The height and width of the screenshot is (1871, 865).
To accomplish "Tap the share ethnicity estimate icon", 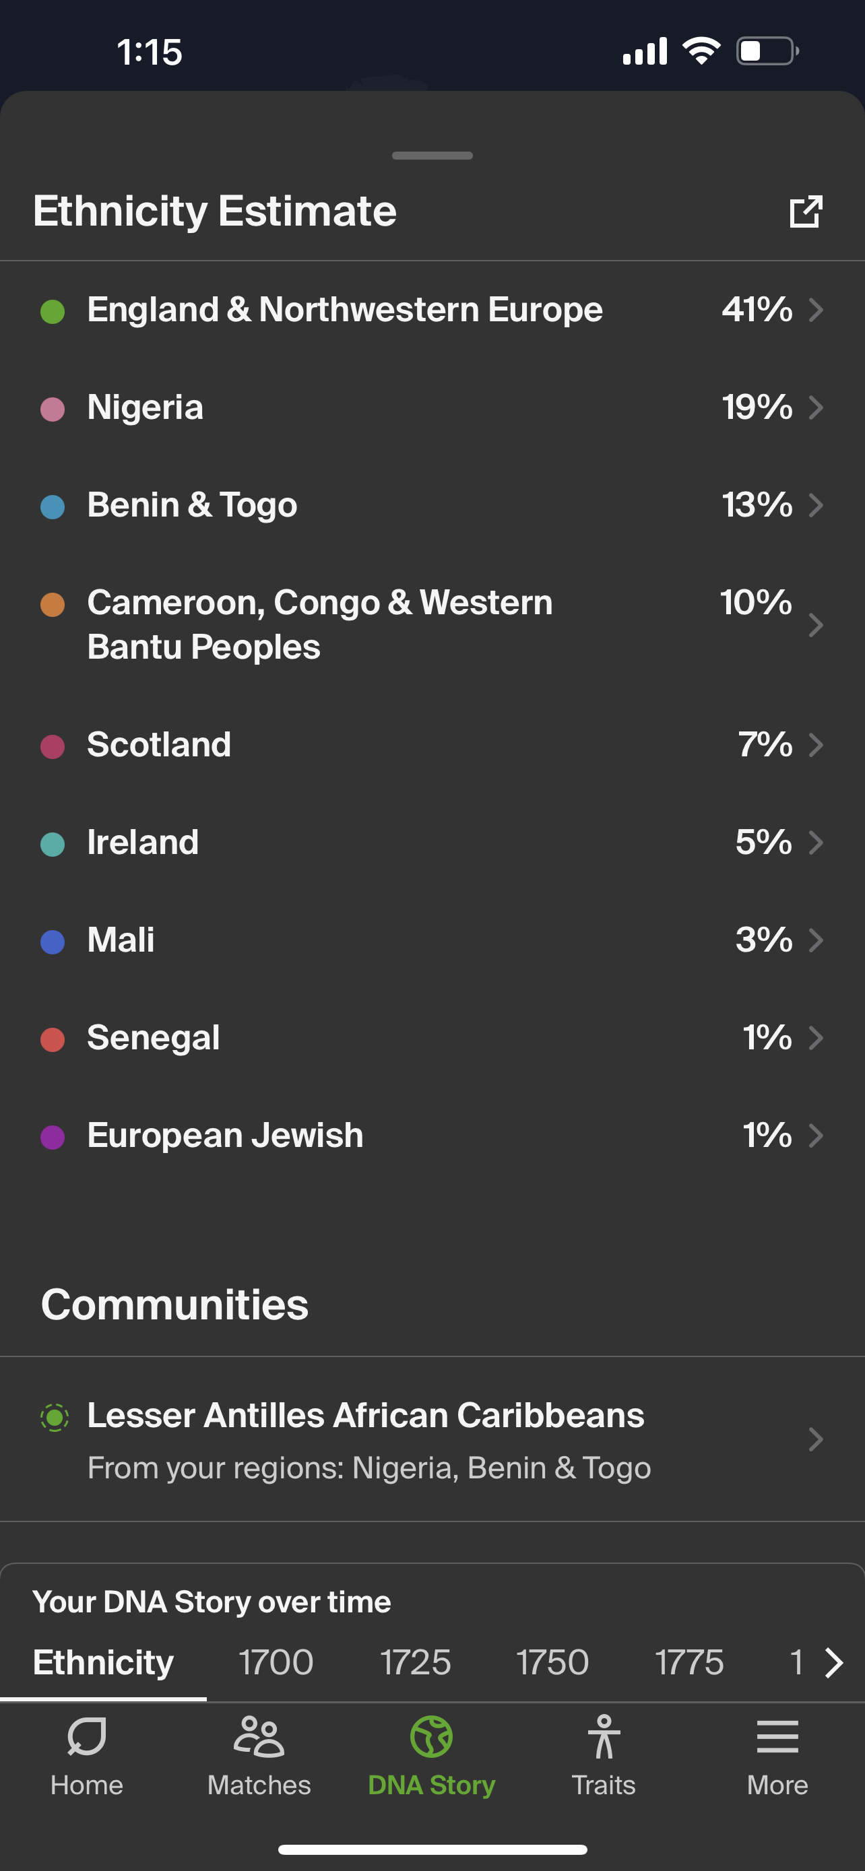I will [806, 211].
